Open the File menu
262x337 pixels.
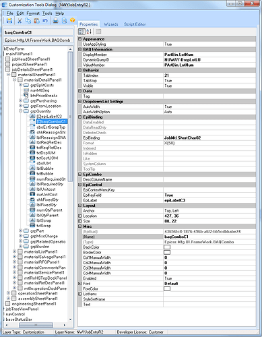point(10,13)
